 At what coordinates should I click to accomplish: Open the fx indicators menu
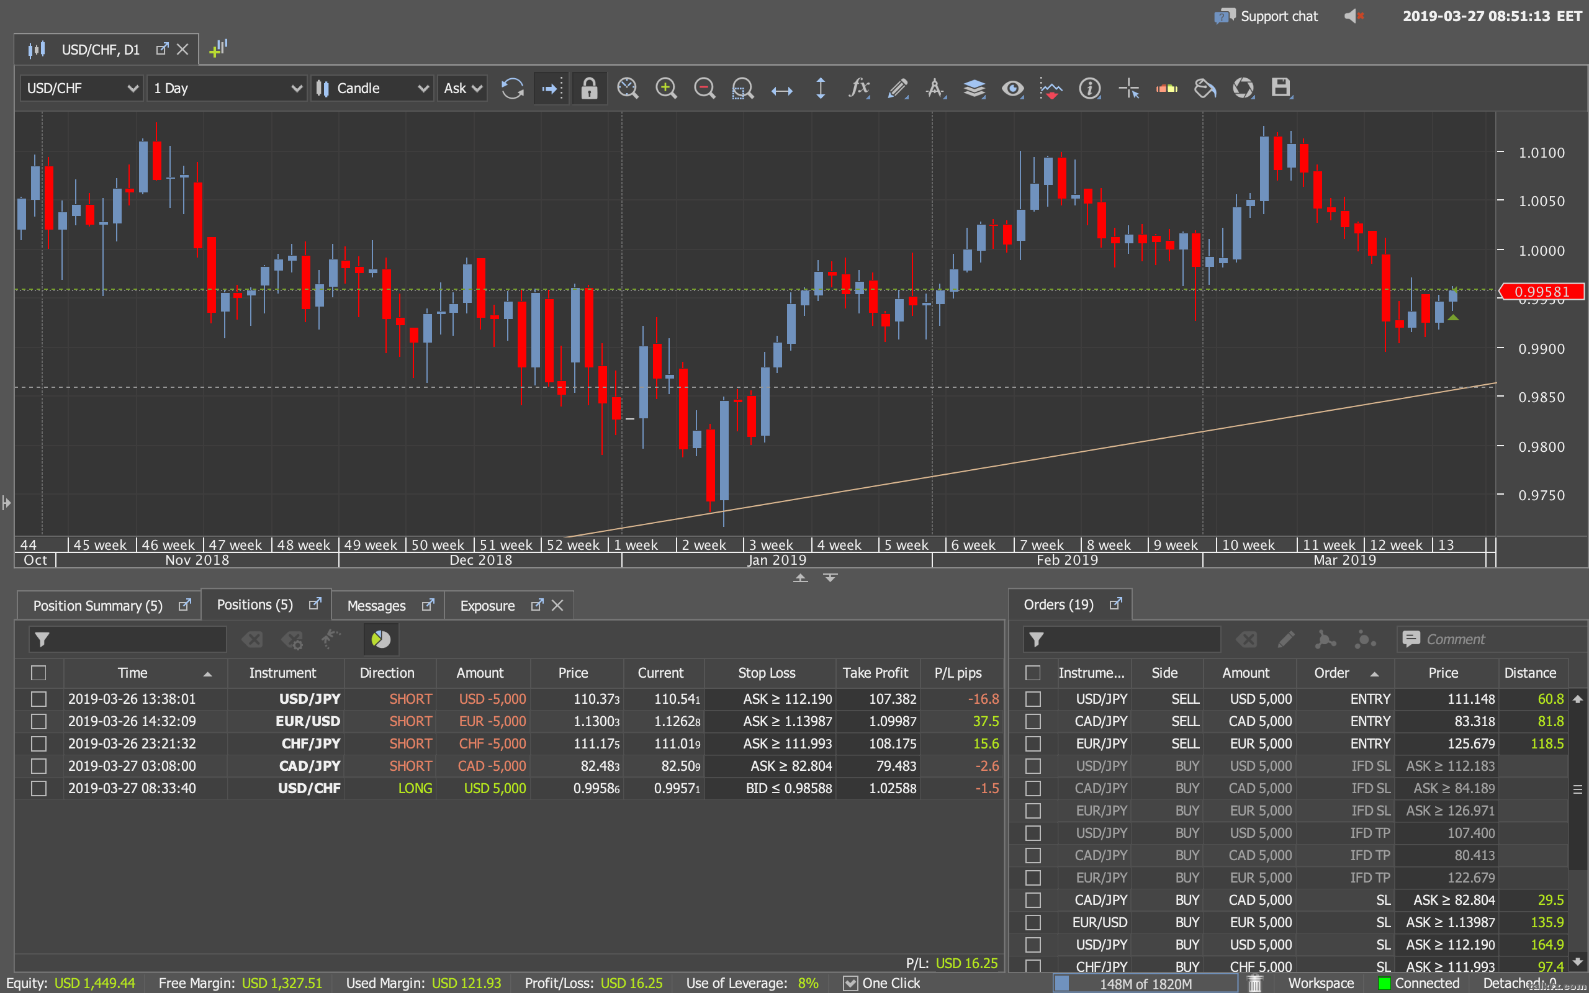point(859,88)
